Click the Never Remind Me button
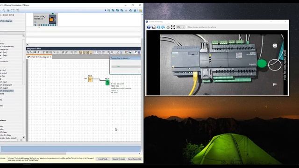Image resolution: width=299 pixels, height=168 pixels. tap(135, 159)
